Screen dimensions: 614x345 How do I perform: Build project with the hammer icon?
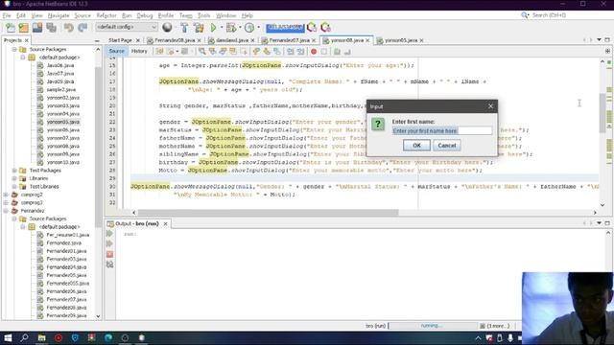point(184,28)
